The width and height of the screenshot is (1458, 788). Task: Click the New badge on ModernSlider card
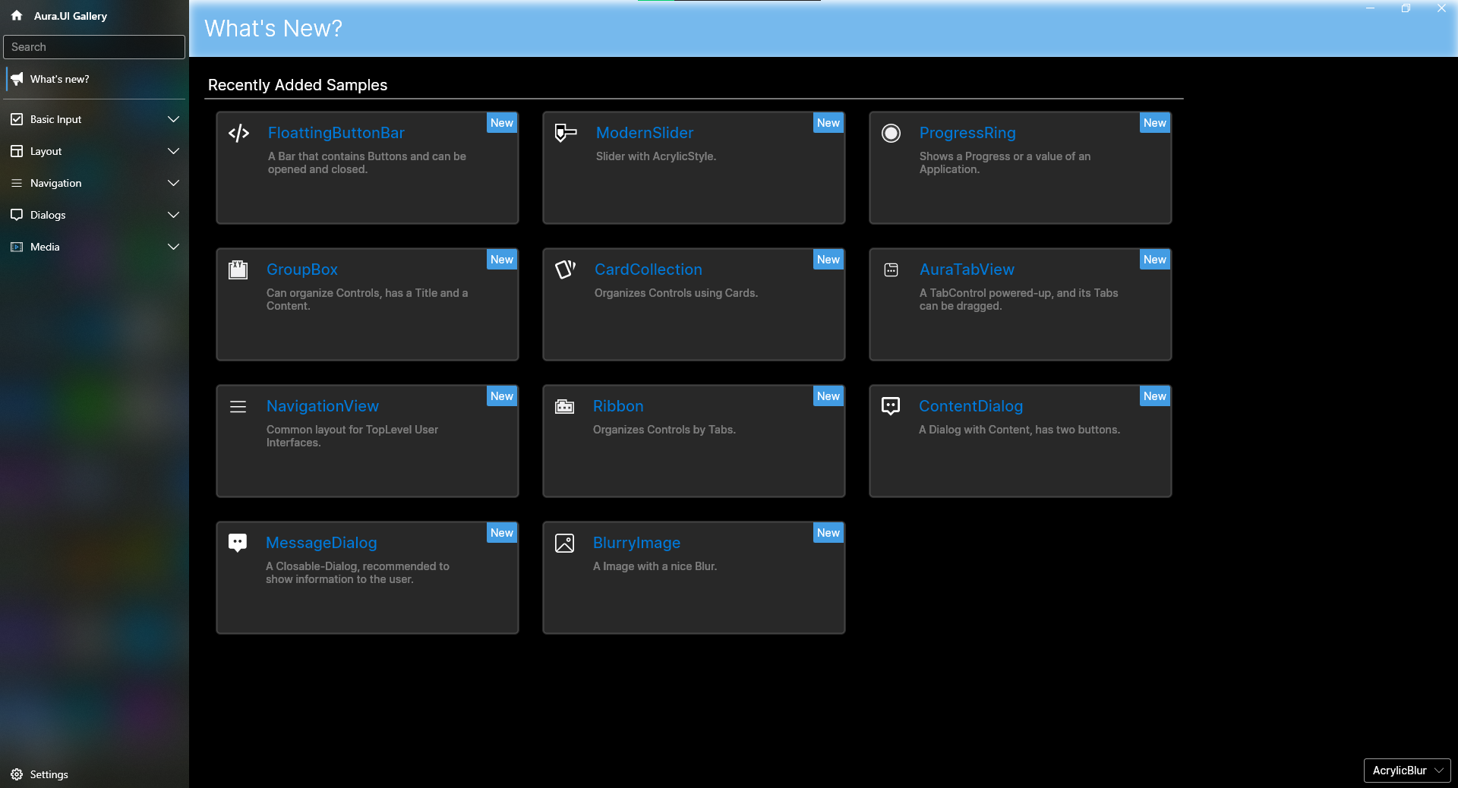click(x=828, y=123)
